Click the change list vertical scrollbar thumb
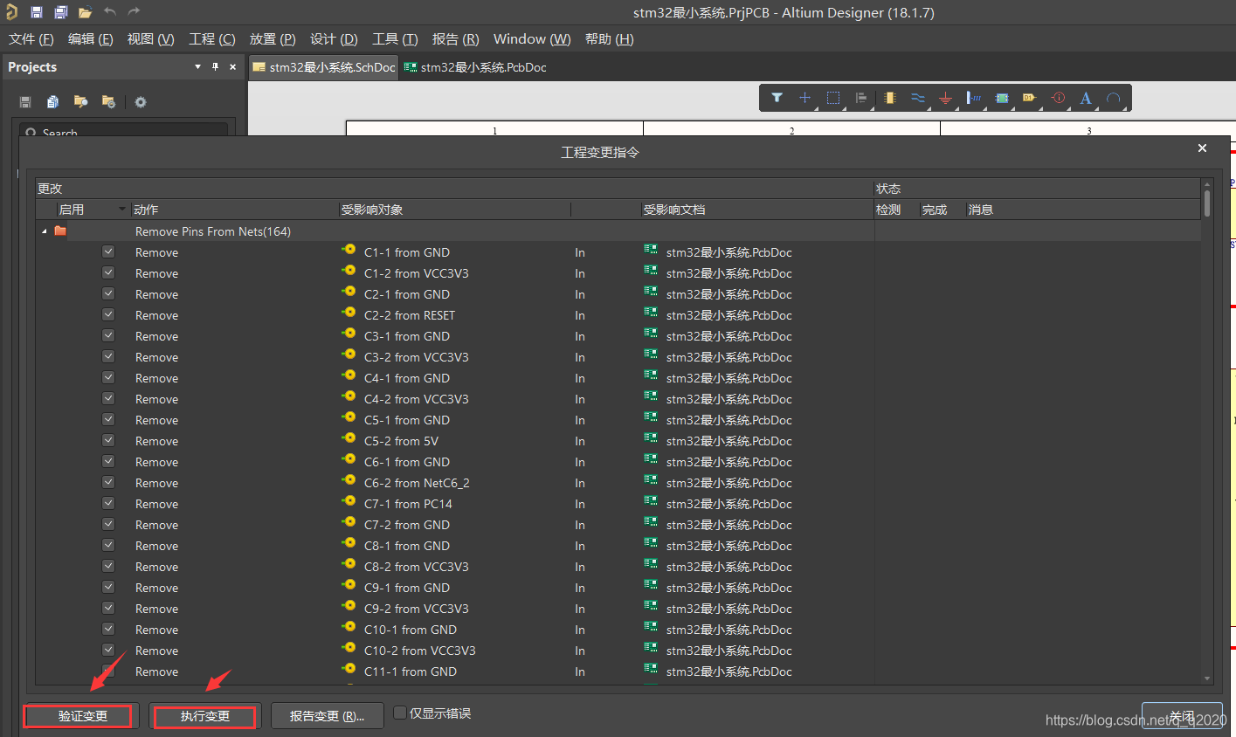The width and height of the screenshot is (1236, 737). tap(1207, 203)
